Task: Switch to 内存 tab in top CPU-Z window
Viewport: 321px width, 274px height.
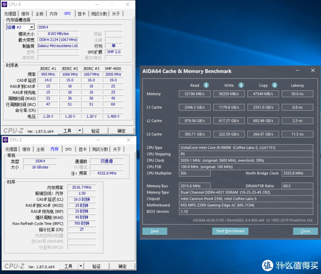Action: point(53,14)
